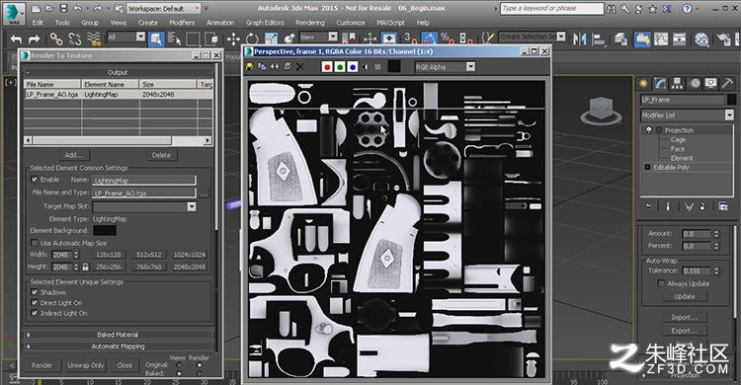Click the Unlink Selection icon
Image resolution: width=741 pixels, height=385 pixels.
[x=75, y=38]
